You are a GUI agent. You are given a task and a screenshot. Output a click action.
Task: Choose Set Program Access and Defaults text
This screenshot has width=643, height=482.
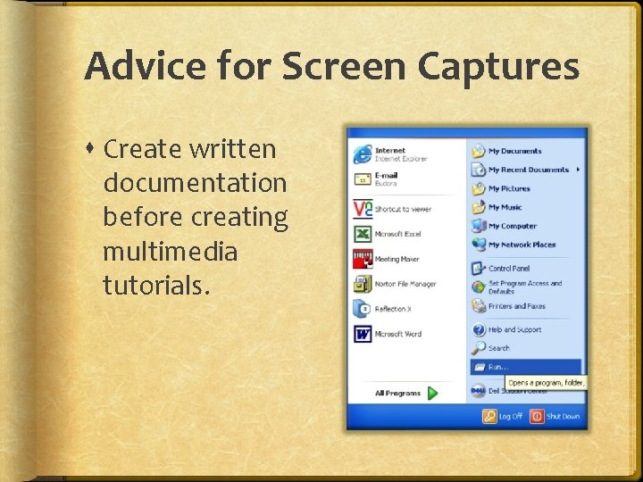[525, 287]
